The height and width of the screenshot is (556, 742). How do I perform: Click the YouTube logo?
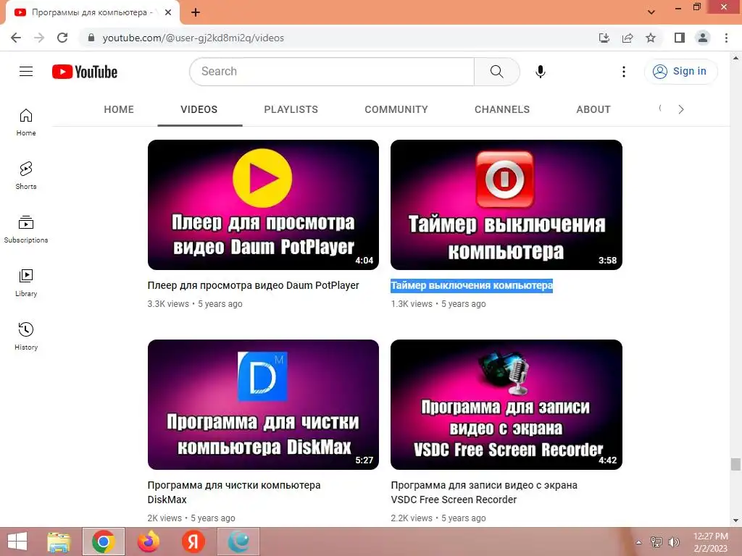click(85, 72)
